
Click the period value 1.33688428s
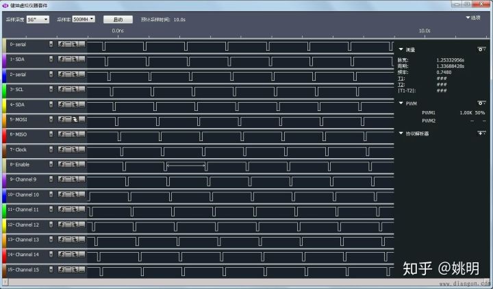point(451,66)
